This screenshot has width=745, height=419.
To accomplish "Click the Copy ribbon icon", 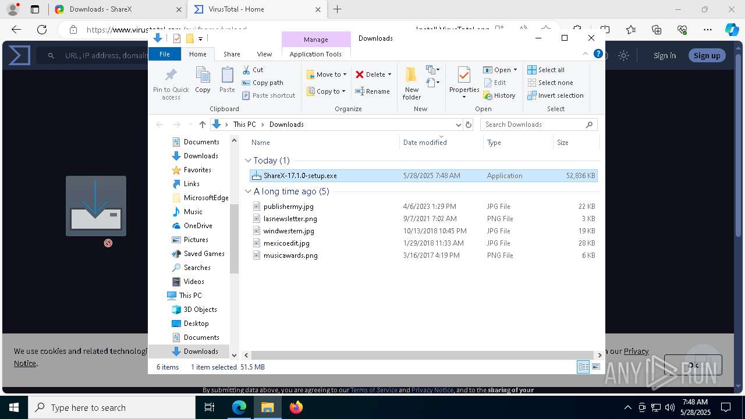I will pos(203,80).
